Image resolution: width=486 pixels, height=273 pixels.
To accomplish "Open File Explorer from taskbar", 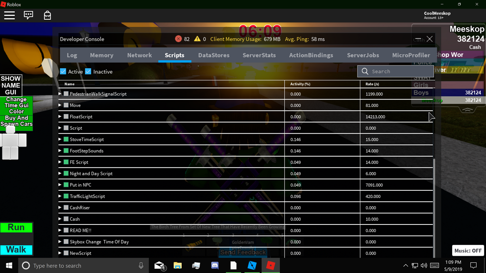I will coord(178,266).
